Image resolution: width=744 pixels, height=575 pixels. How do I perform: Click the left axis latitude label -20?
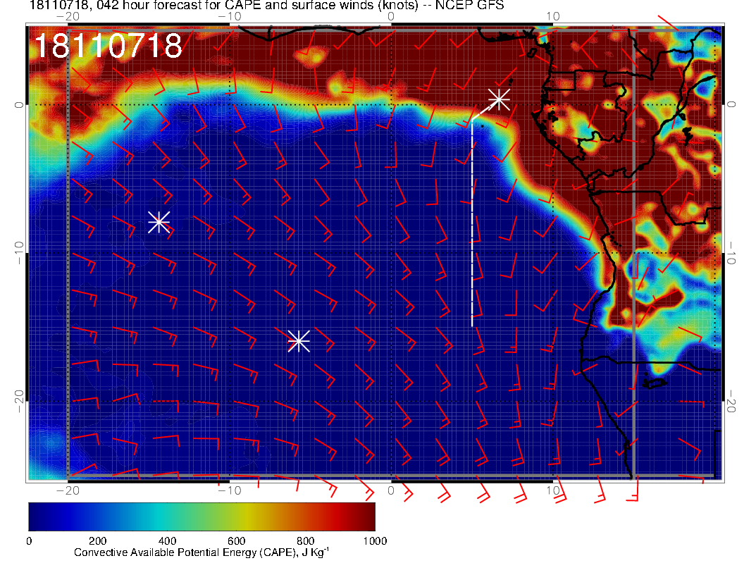click(18, 402)
